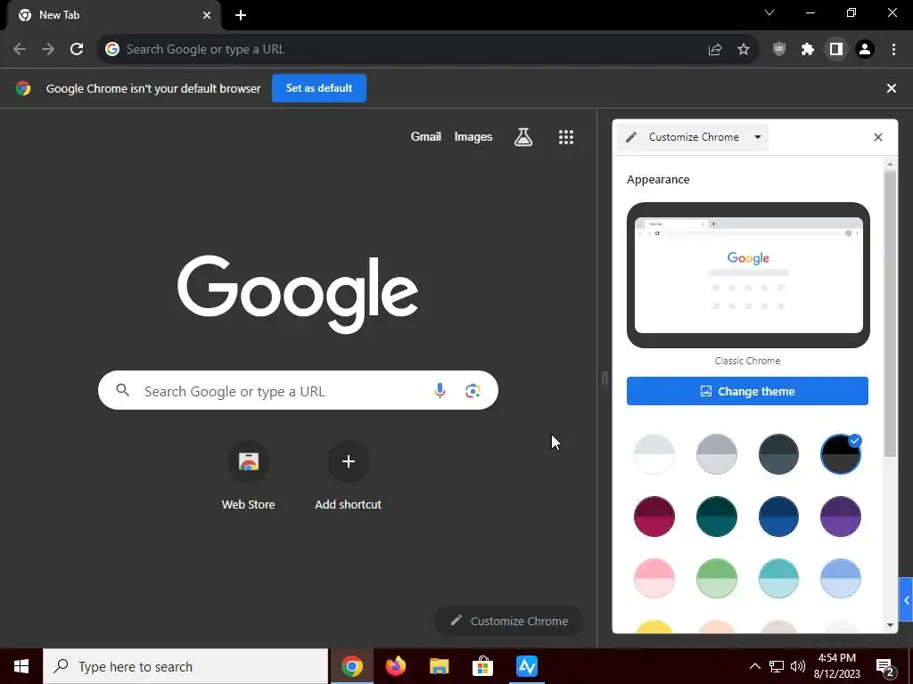Open the Chrome three-dot menu

tap(893, 50)
